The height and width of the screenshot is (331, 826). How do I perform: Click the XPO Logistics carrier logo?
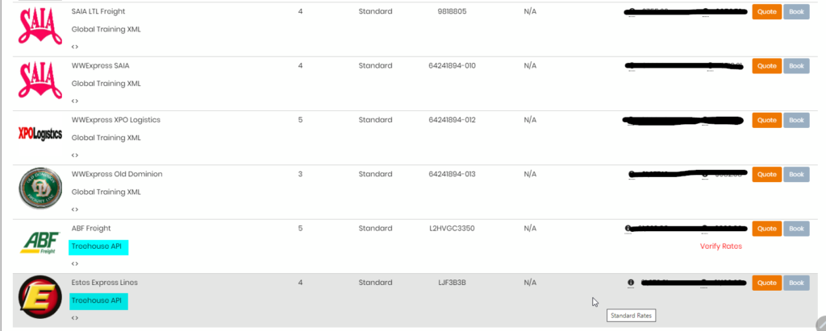(x=40, y=134)
